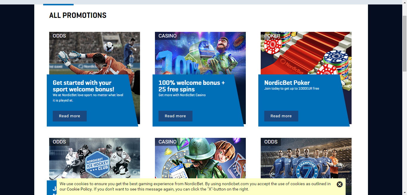
Task: Open the Cookie Policy link
Action: (80, 189)
